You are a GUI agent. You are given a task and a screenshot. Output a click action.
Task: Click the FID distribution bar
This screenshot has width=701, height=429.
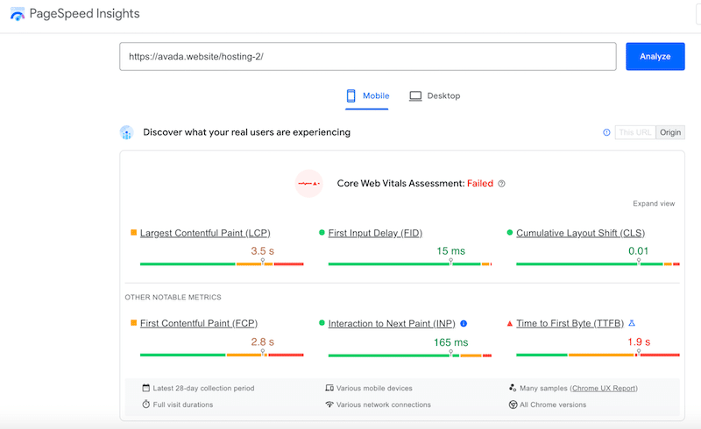pyautogui.click(x=410, y=264)
